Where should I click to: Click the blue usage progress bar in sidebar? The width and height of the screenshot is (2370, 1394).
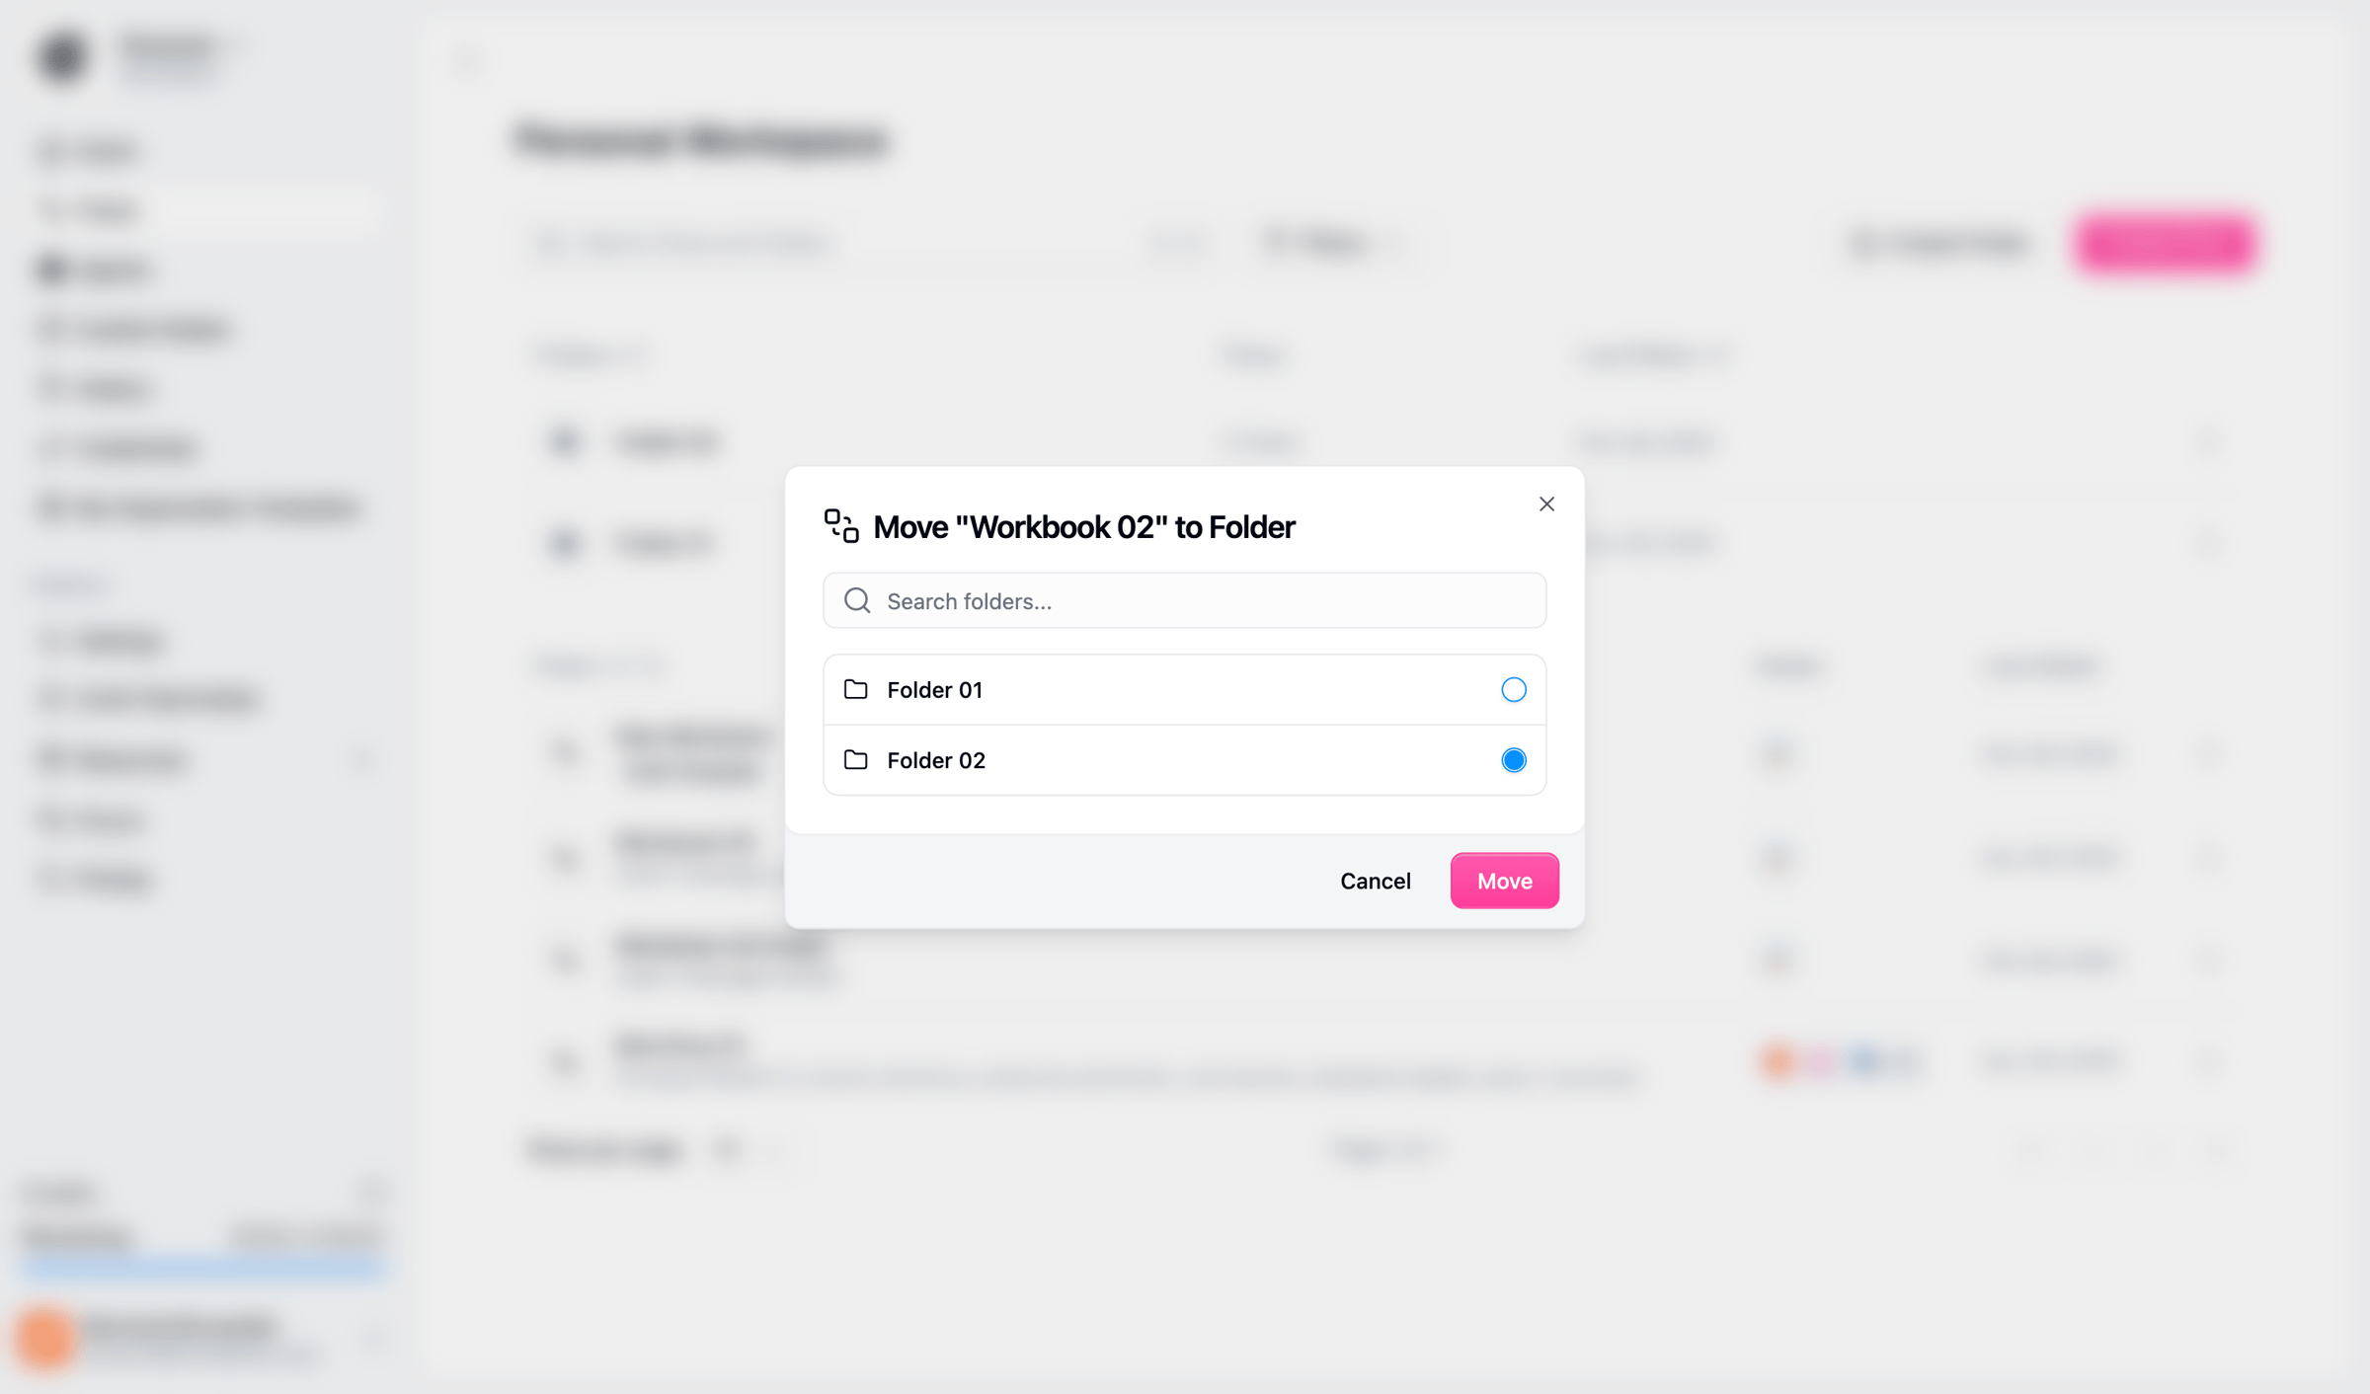point(202,1266)
